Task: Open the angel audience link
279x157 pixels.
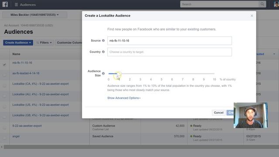Action: 16,136
